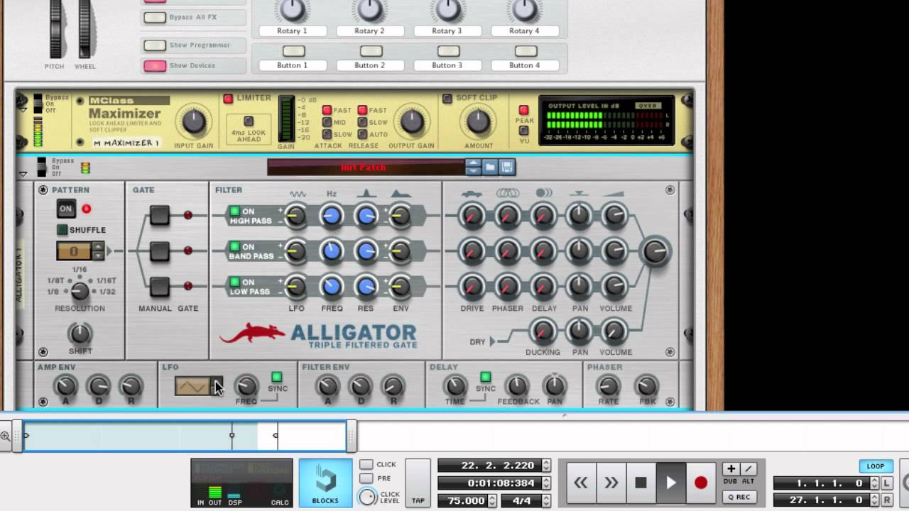Collapse the Alligator device with fold arrow

(23, 174)
